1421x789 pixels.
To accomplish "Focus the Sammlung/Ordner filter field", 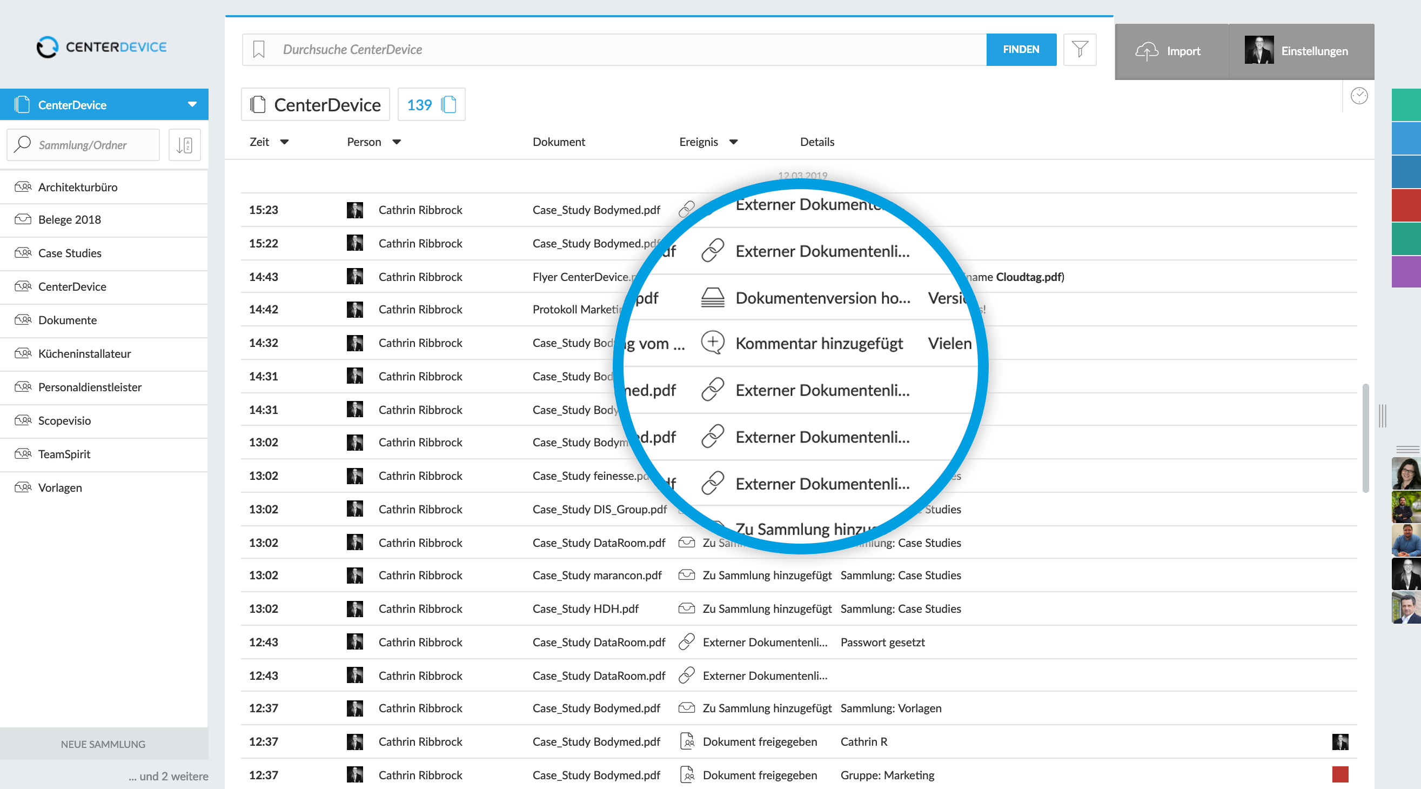I will click(83, 145).
